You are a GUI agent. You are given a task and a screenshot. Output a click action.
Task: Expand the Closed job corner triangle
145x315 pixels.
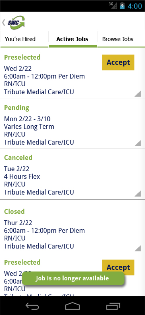(138, 248)
